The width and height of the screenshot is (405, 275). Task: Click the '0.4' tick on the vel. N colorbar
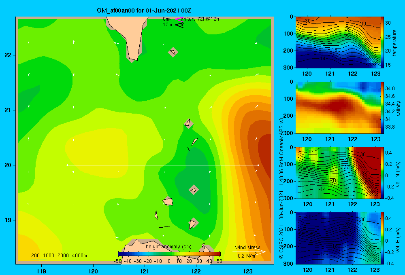pyautogui.click(x=388, y=153)
